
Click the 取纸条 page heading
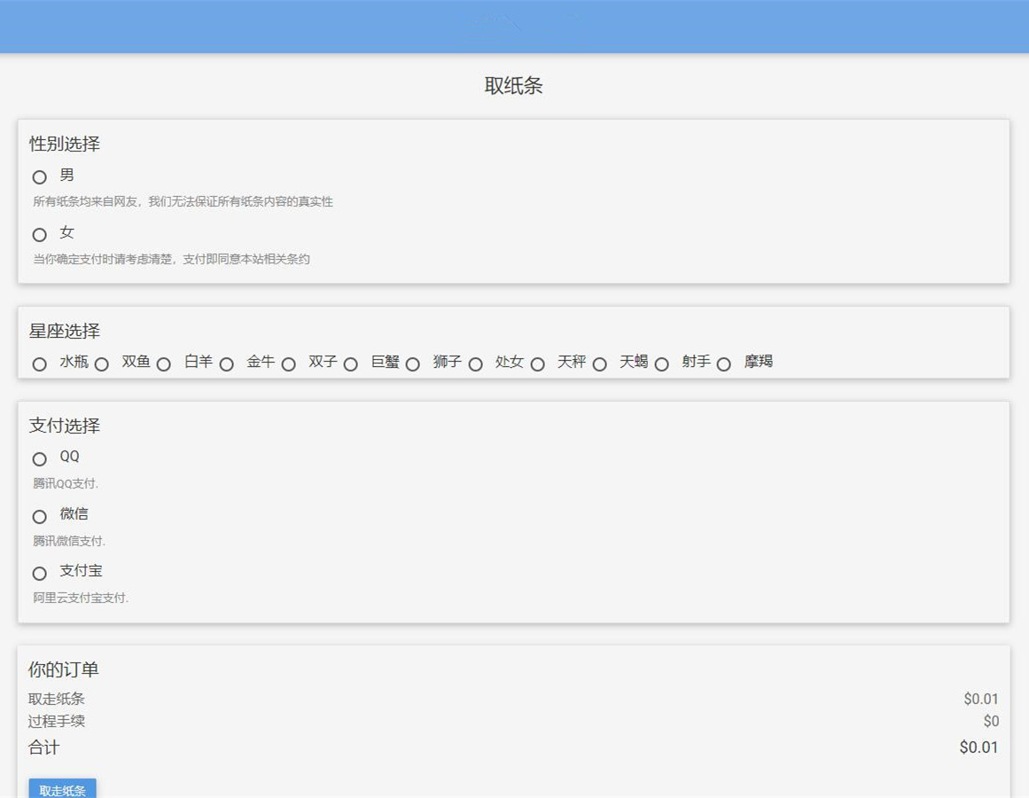[x=514, y=85]
